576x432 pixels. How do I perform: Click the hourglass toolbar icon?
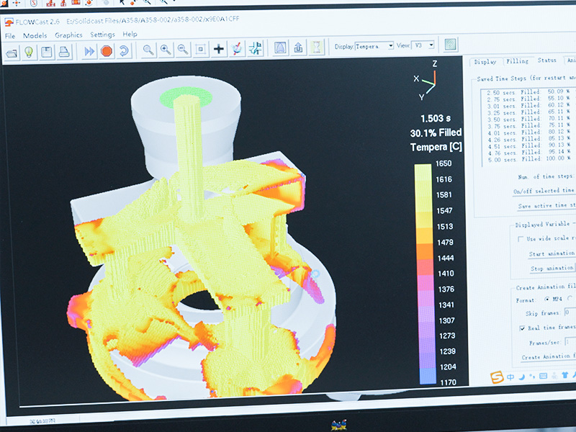[316, 47]
